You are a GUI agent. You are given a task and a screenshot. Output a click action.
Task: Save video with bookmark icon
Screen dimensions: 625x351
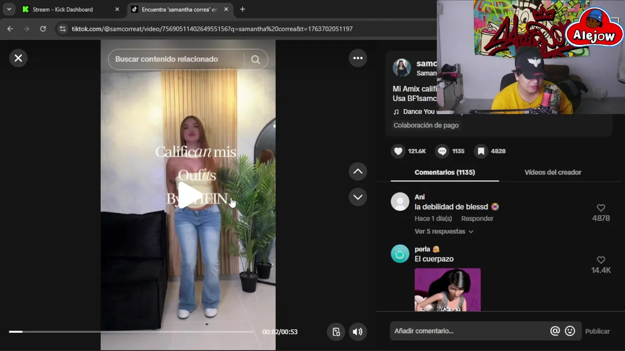(481, 151)
